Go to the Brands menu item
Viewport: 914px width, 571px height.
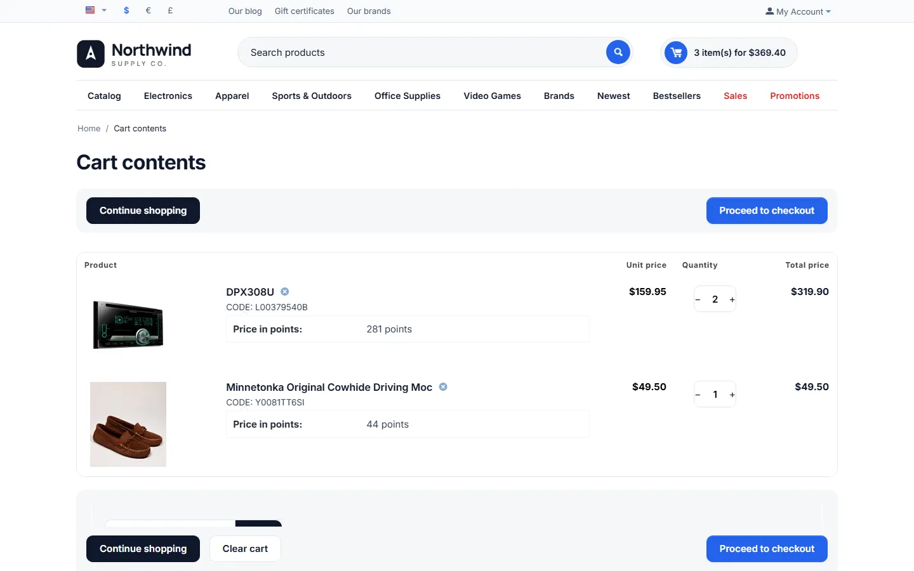click(559, 96)
